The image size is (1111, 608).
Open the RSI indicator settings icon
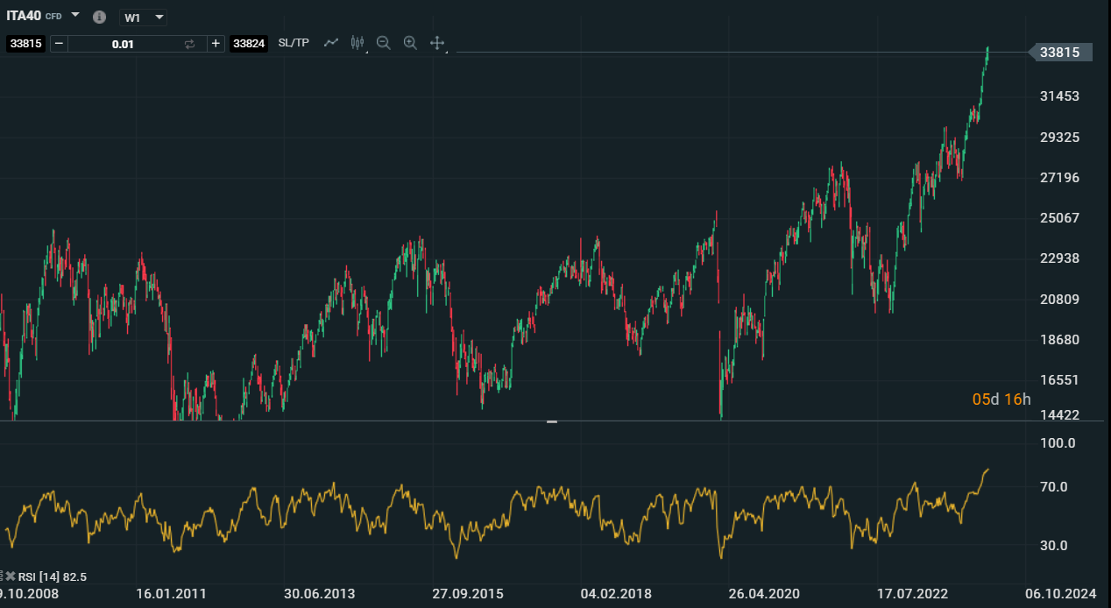point(3,576)
